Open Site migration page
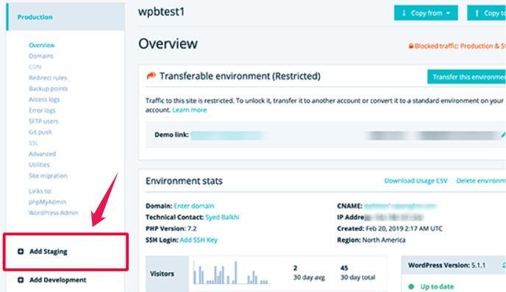The image size is (506, 292). tap(48, 176)
